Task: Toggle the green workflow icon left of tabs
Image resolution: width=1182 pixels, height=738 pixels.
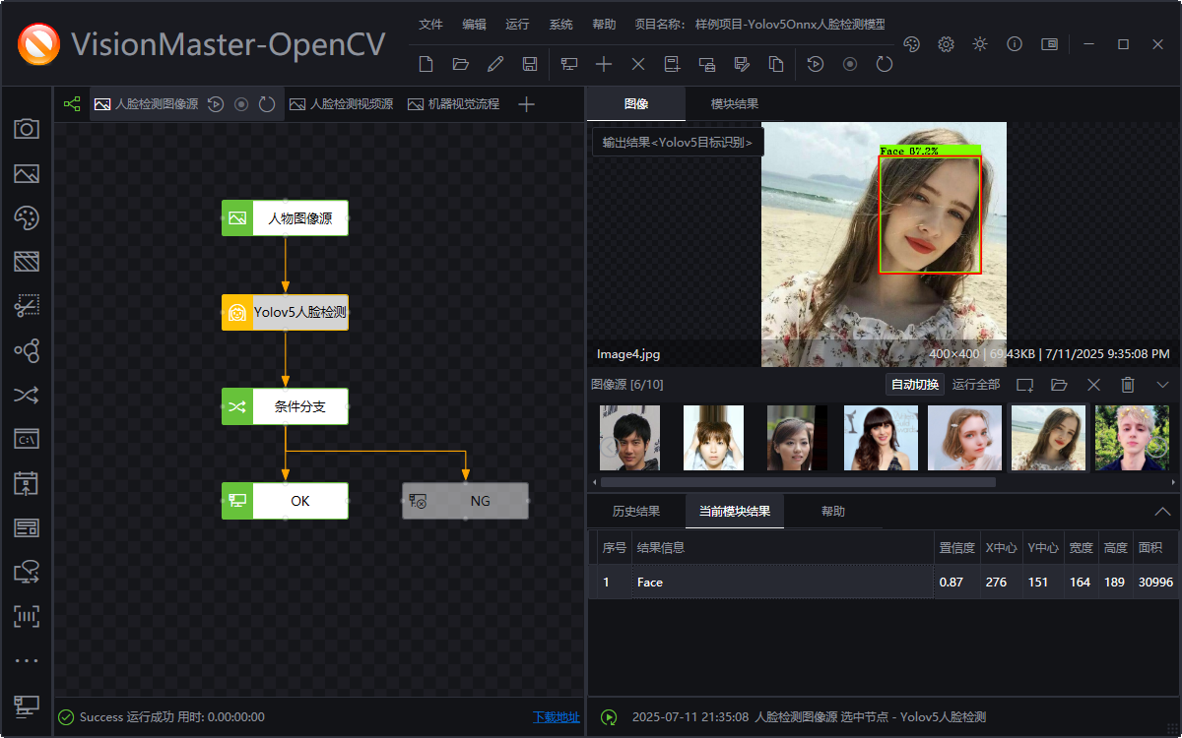Action: (71, 103)
